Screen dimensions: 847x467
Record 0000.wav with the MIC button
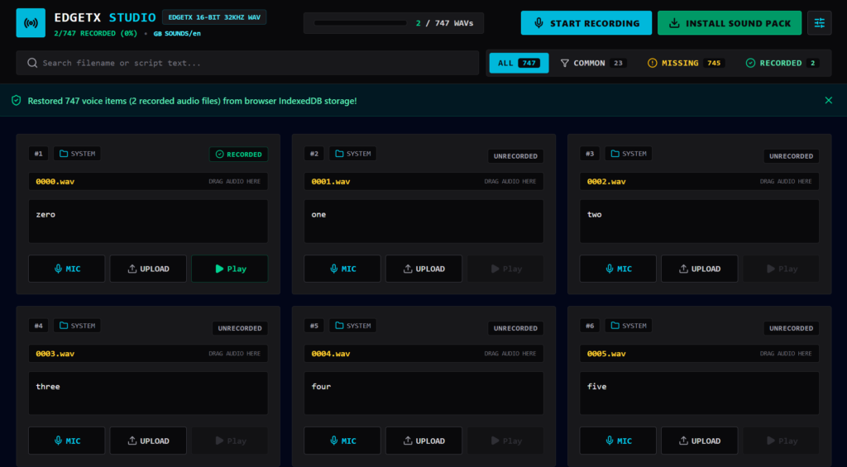click(67, 269)
